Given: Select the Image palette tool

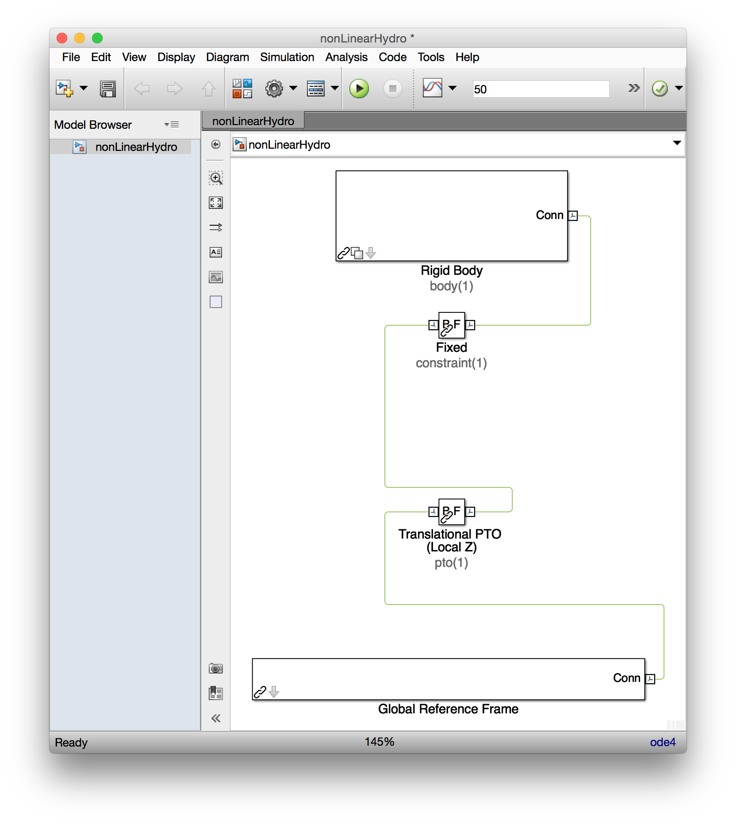Looking at the screenshot, I should pos(216,277).
